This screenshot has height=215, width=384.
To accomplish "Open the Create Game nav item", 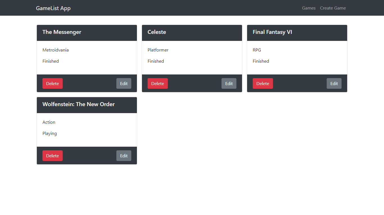I will (x=333, y=8).
